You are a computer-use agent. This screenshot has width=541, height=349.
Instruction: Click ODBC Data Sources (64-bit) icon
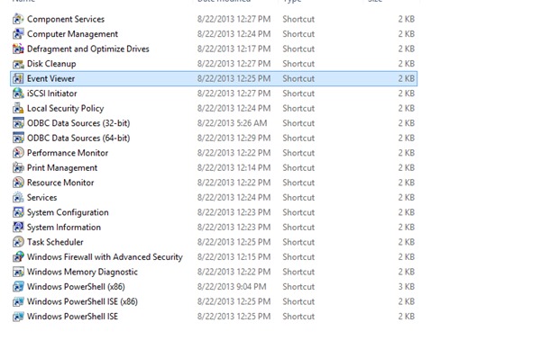click(x=18, y=138)
